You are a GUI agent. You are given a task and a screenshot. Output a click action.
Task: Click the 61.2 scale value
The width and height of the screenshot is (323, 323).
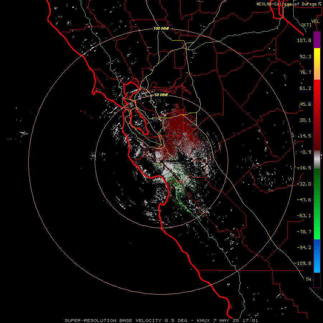tap(305, 88)
